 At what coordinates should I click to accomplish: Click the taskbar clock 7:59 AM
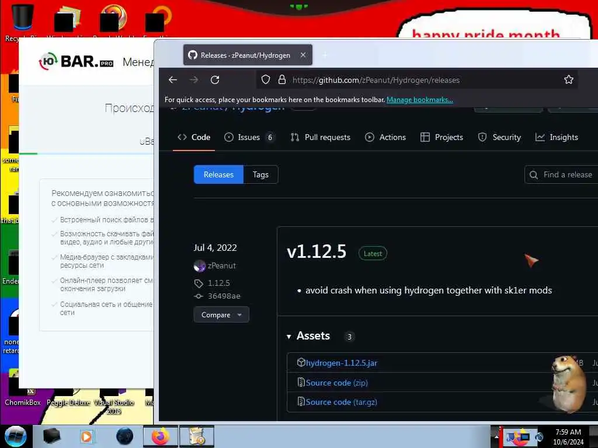pos(568,437)
